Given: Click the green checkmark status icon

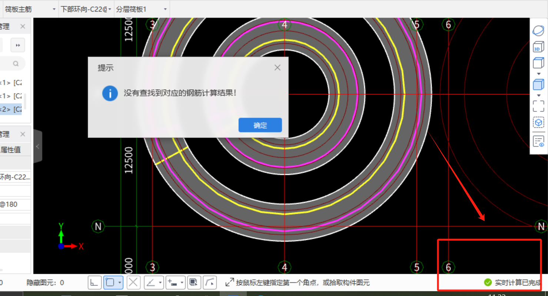Looking at the screenshot, I should [488, 283].
